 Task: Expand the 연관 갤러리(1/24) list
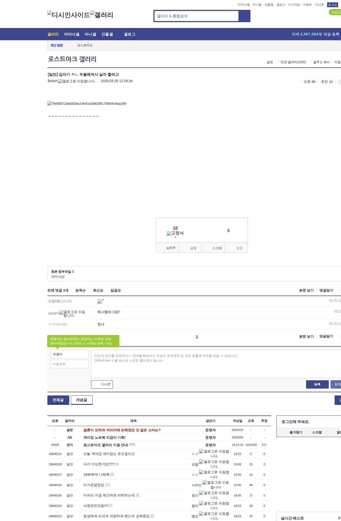[293, 62]
